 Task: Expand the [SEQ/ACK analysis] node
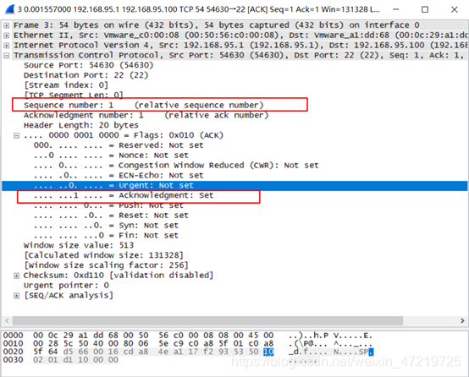pos(16,296)
